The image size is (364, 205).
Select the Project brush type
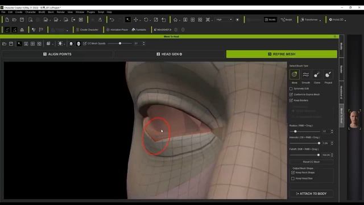tap(328, 75)
